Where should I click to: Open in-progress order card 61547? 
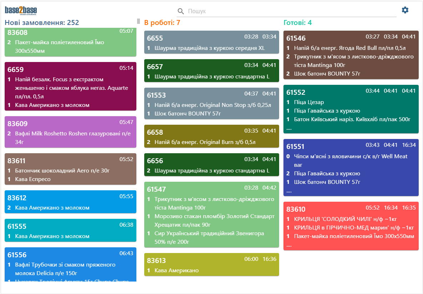click(211, 215)
